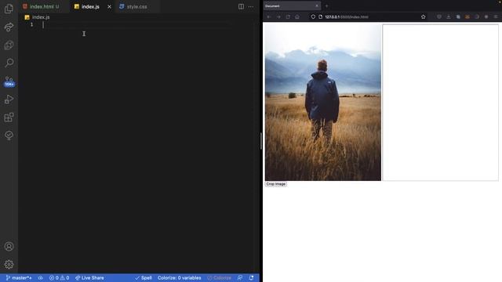Click the Crop Image button

(x=275, y=184)
